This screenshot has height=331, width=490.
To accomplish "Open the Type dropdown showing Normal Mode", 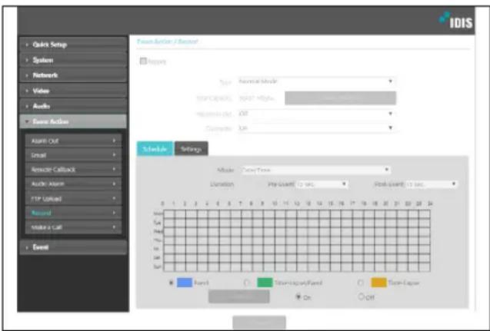I will pos(316,81).
